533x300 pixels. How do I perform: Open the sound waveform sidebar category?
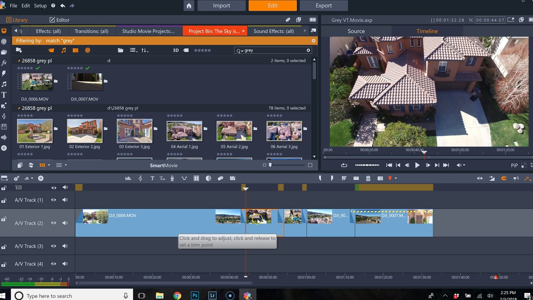coord(4,137)
